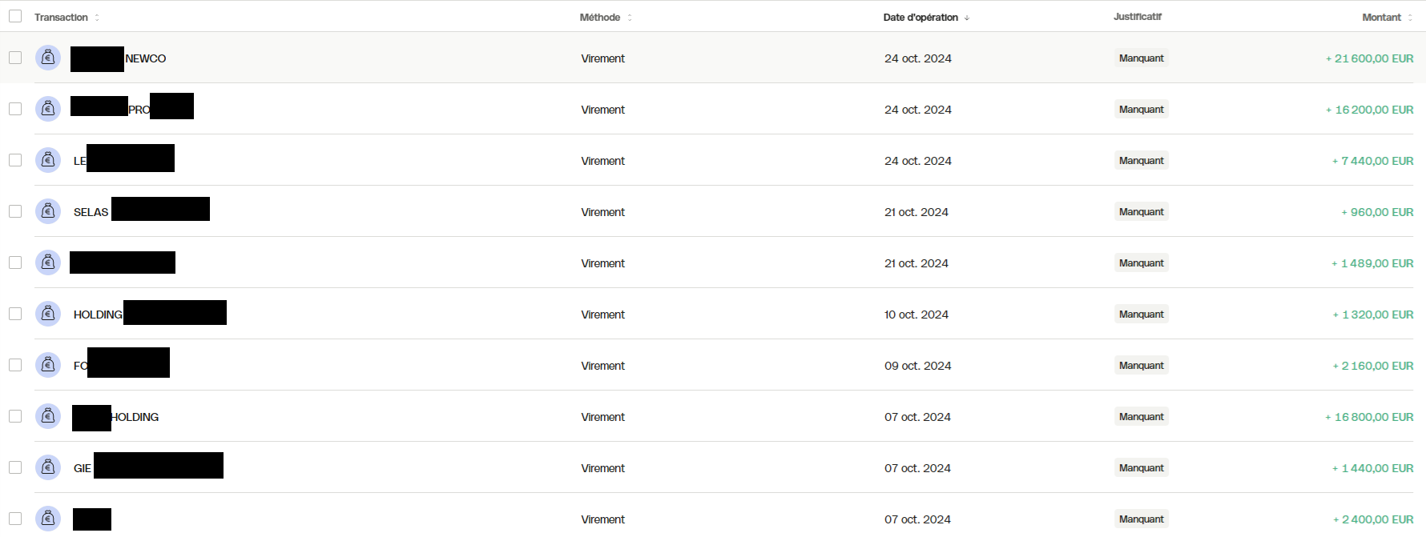Click the Justificatif column header

coord(1137,17)
